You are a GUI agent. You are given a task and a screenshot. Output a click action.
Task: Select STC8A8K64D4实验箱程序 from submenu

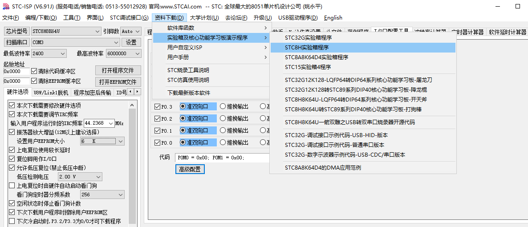(x=363, y=57)
